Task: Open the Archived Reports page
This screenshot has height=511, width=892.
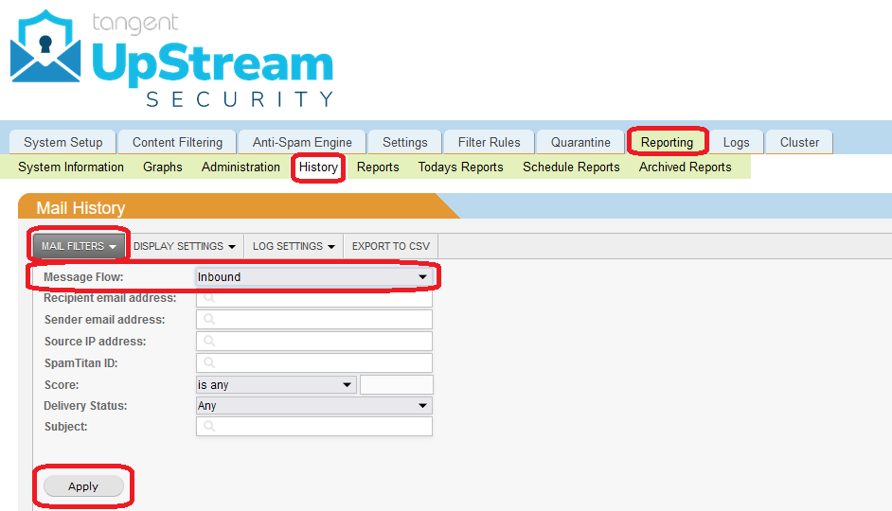Action: click(x=685, y=167)
